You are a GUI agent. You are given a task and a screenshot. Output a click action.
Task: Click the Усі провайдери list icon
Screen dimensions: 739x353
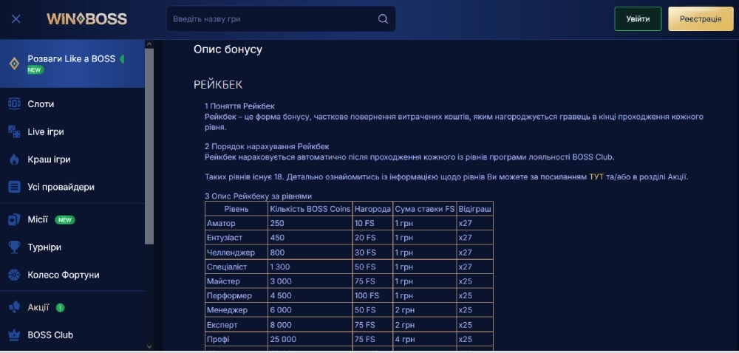coord(14,188)
